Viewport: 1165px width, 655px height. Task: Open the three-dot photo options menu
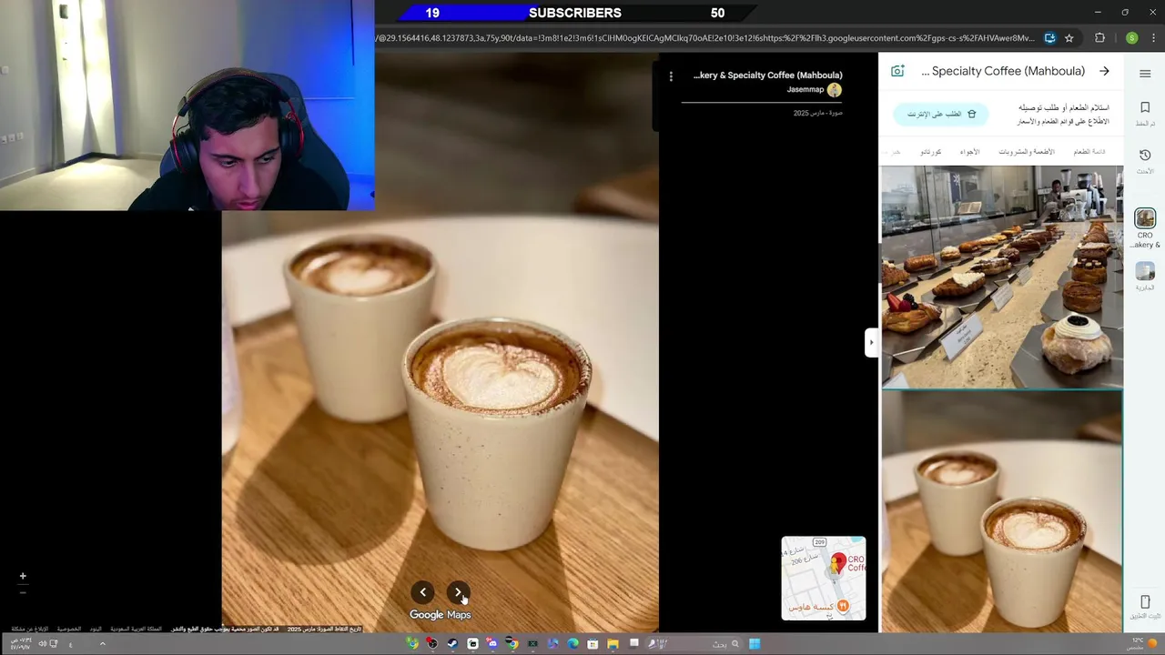pyautogui.click(x=671, y=76)
